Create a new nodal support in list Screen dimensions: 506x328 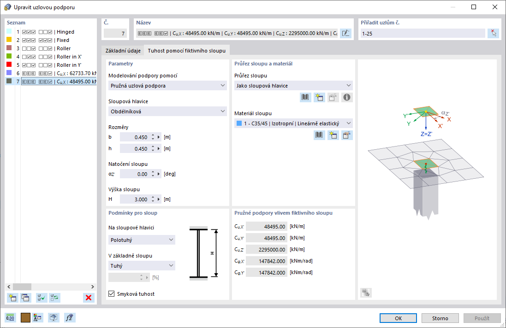pyautogui.click(x=12, y=298)
